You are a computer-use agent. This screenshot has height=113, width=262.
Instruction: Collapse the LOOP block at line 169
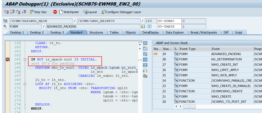coord(25,84)
